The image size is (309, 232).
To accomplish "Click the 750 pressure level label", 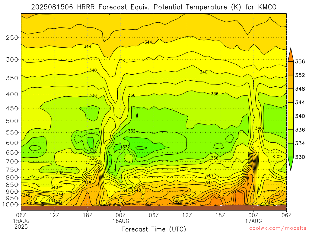I will click(x=12, y=170).
